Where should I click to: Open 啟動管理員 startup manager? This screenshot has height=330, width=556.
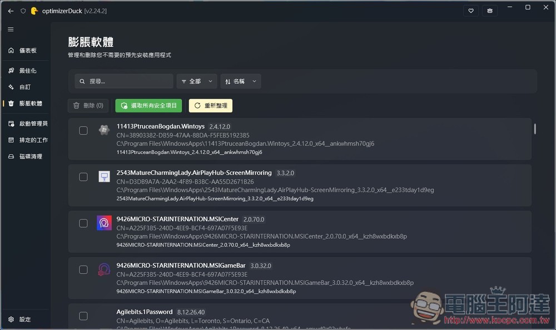(26, 124)
